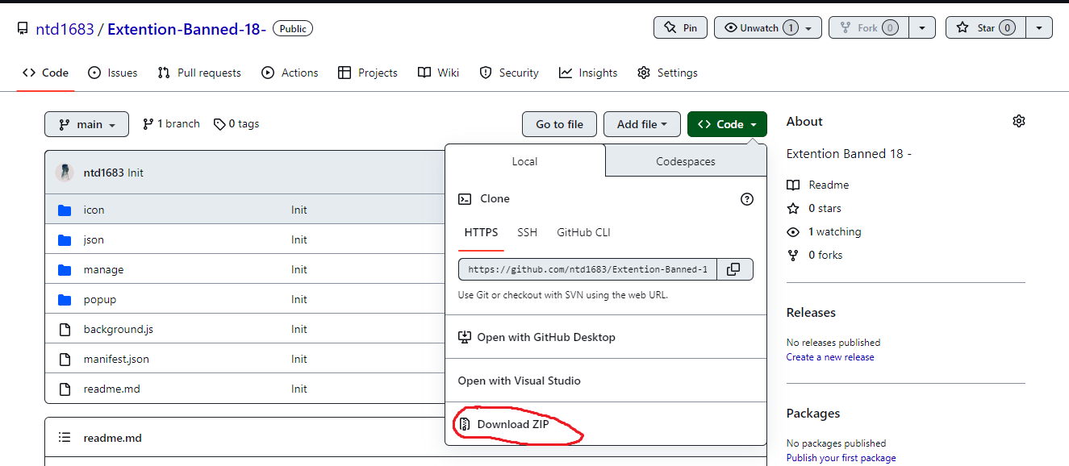Click Create a new release link
Screen dimensions: 1069x466
(x=830, y=357)
